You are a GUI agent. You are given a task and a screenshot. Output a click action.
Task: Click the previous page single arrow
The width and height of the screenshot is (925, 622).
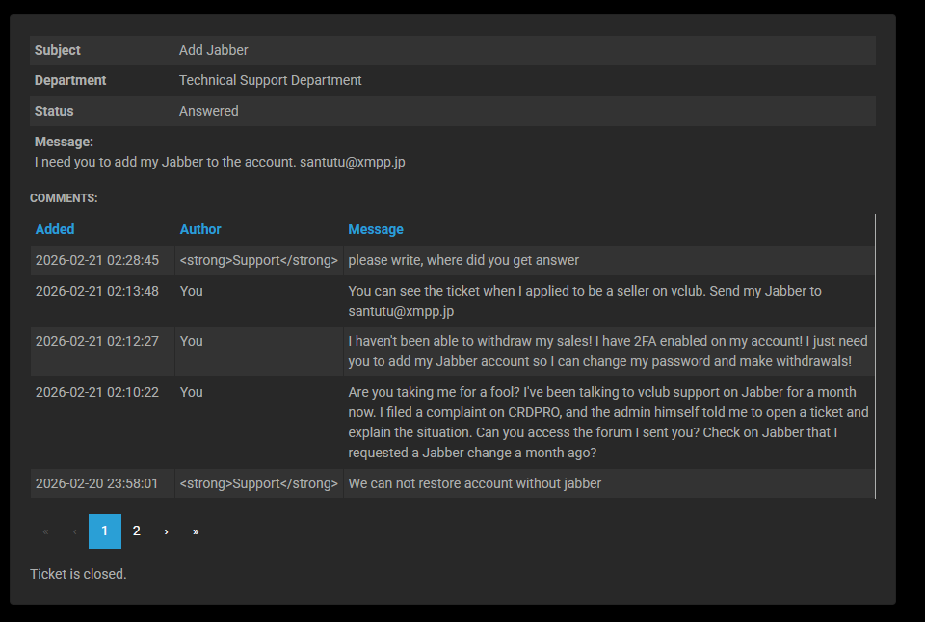click(75, 531)
